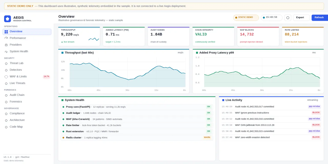Click the Overview grid icon in sidebar
This screenshot has width=328, height=164.
click(x=6, y=32)
